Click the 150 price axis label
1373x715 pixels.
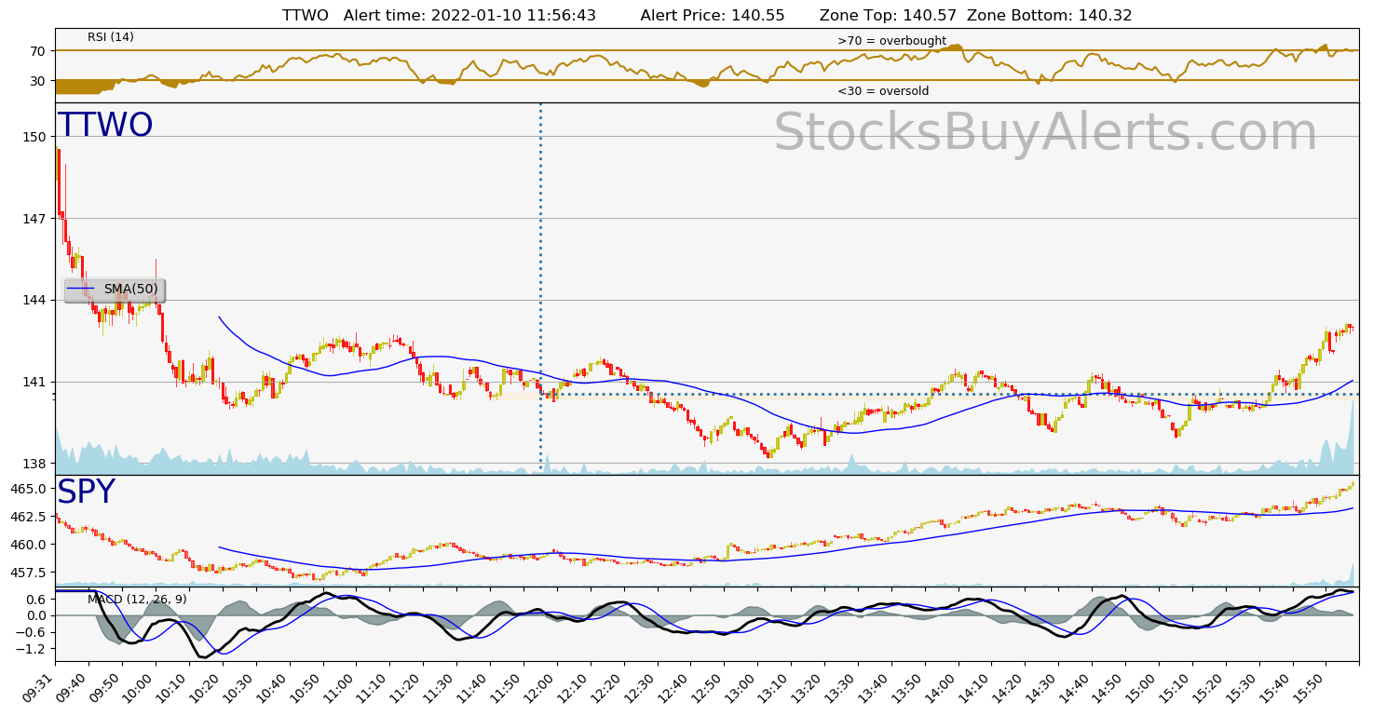pyautogui.click(x=34, y=137)
